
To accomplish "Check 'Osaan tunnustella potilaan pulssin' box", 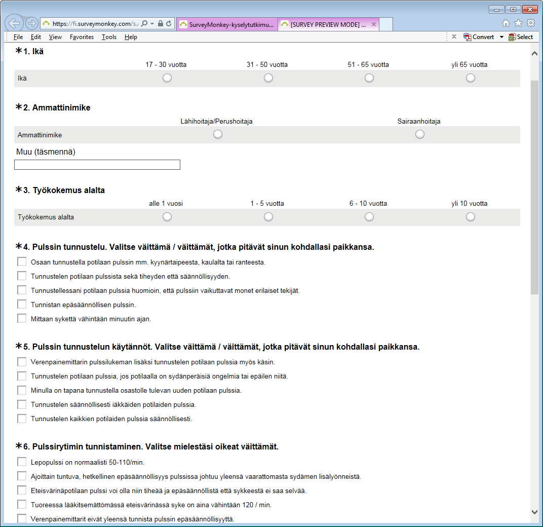I will (22, 261).
